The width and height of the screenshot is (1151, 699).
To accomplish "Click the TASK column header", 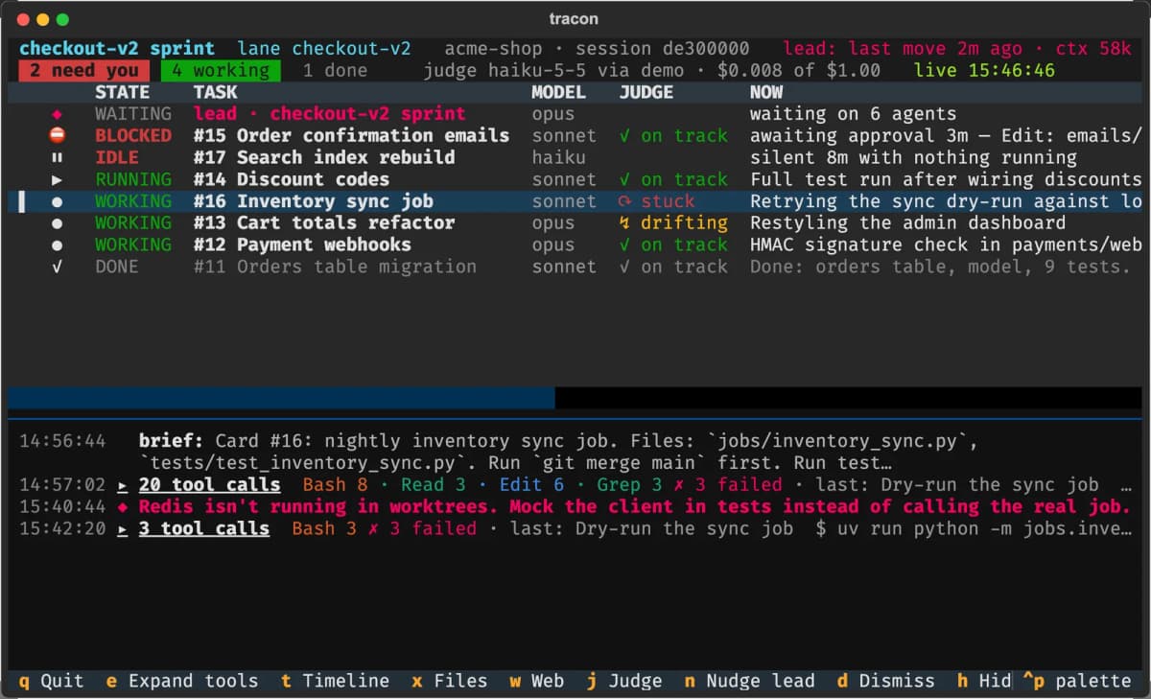I will click(x=215, y=92).
